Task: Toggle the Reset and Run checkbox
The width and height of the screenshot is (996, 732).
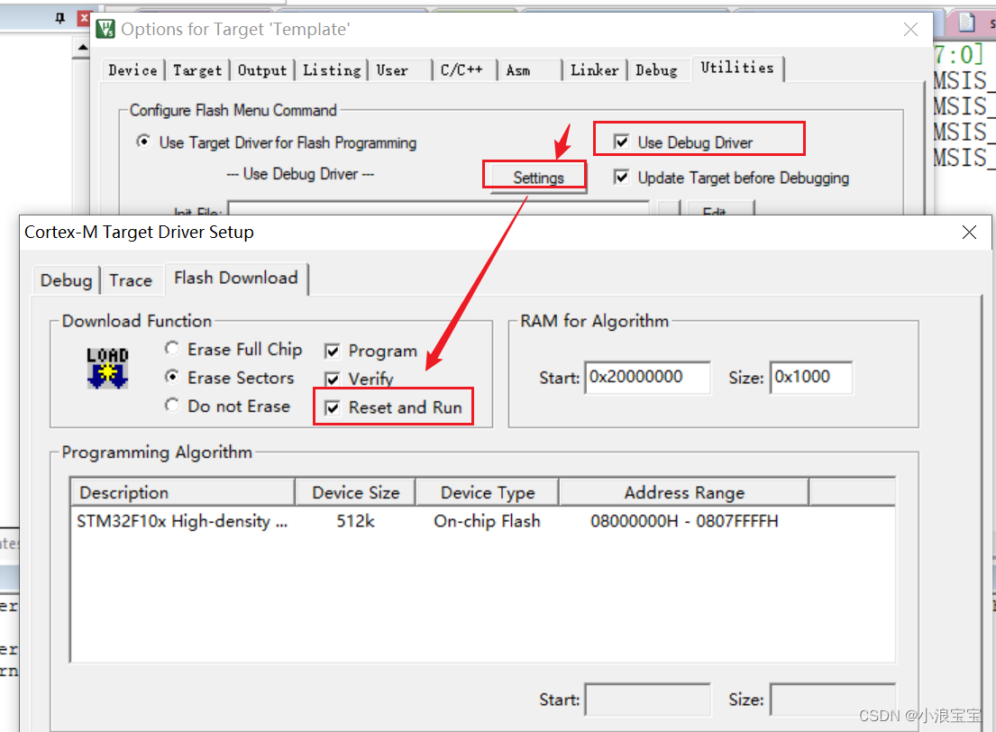Action: pyautogui.click(x=333, y=408)
